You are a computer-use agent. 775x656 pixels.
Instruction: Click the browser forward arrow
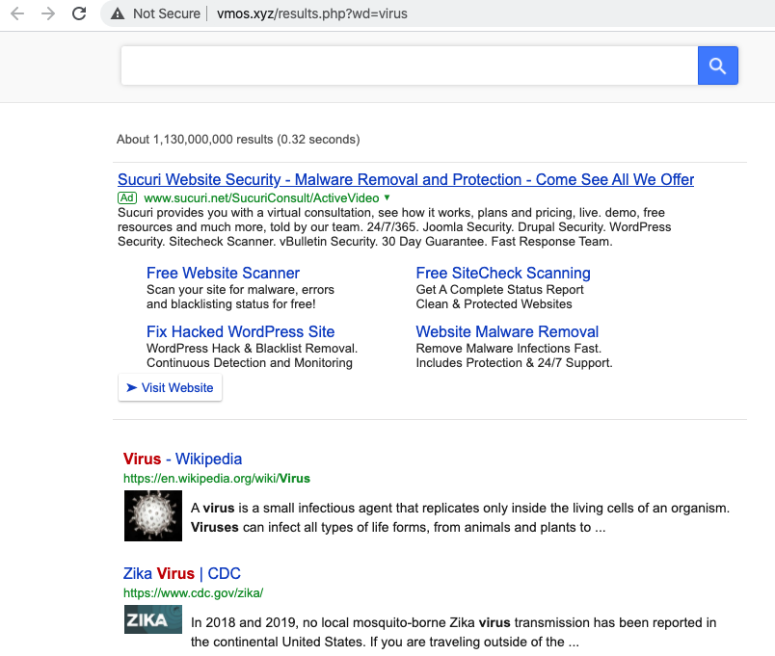point(47,13)
